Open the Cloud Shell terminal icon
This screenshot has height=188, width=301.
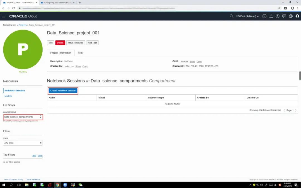(264, 16)
